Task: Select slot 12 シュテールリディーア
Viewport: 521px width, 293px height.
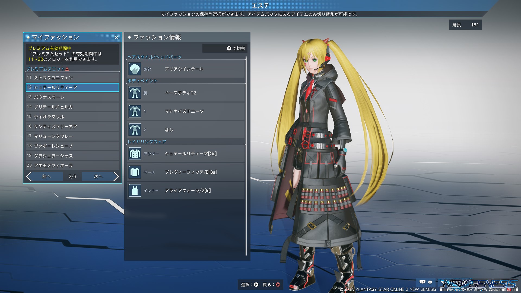Action: [x=72, y=87]
